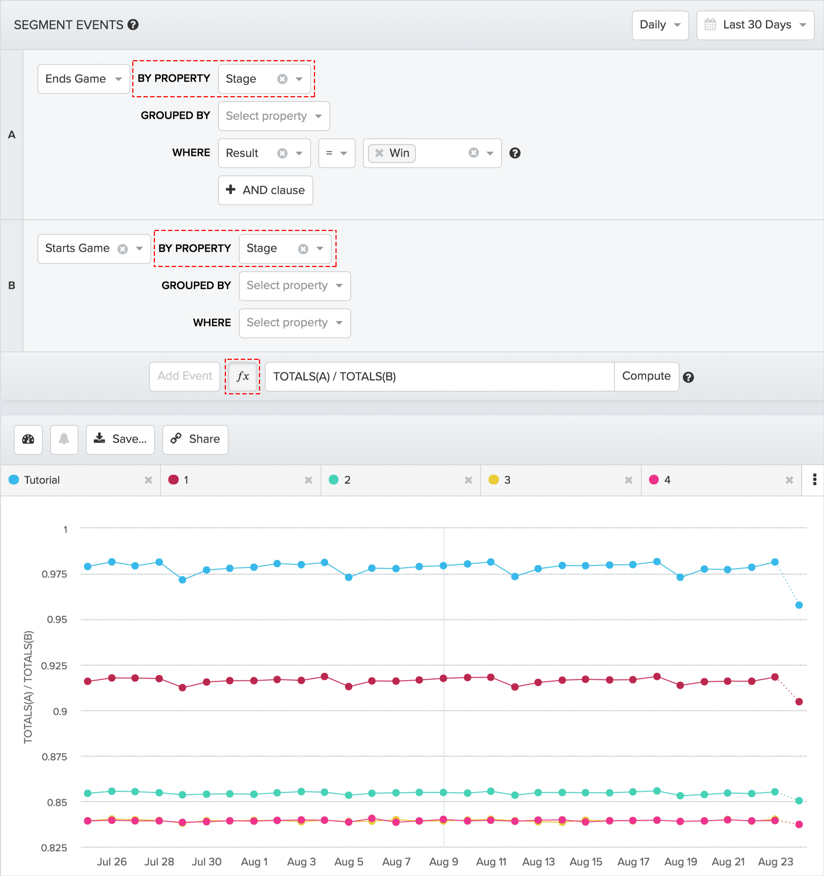Hide the Tutorial series from legend
The width and height of the screenshot is (824, 876).
[148, 480]
